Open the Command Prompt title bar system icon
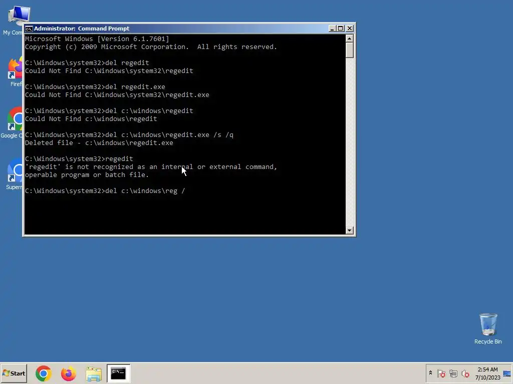The image size is (513, 384). (x=29, y=28)
